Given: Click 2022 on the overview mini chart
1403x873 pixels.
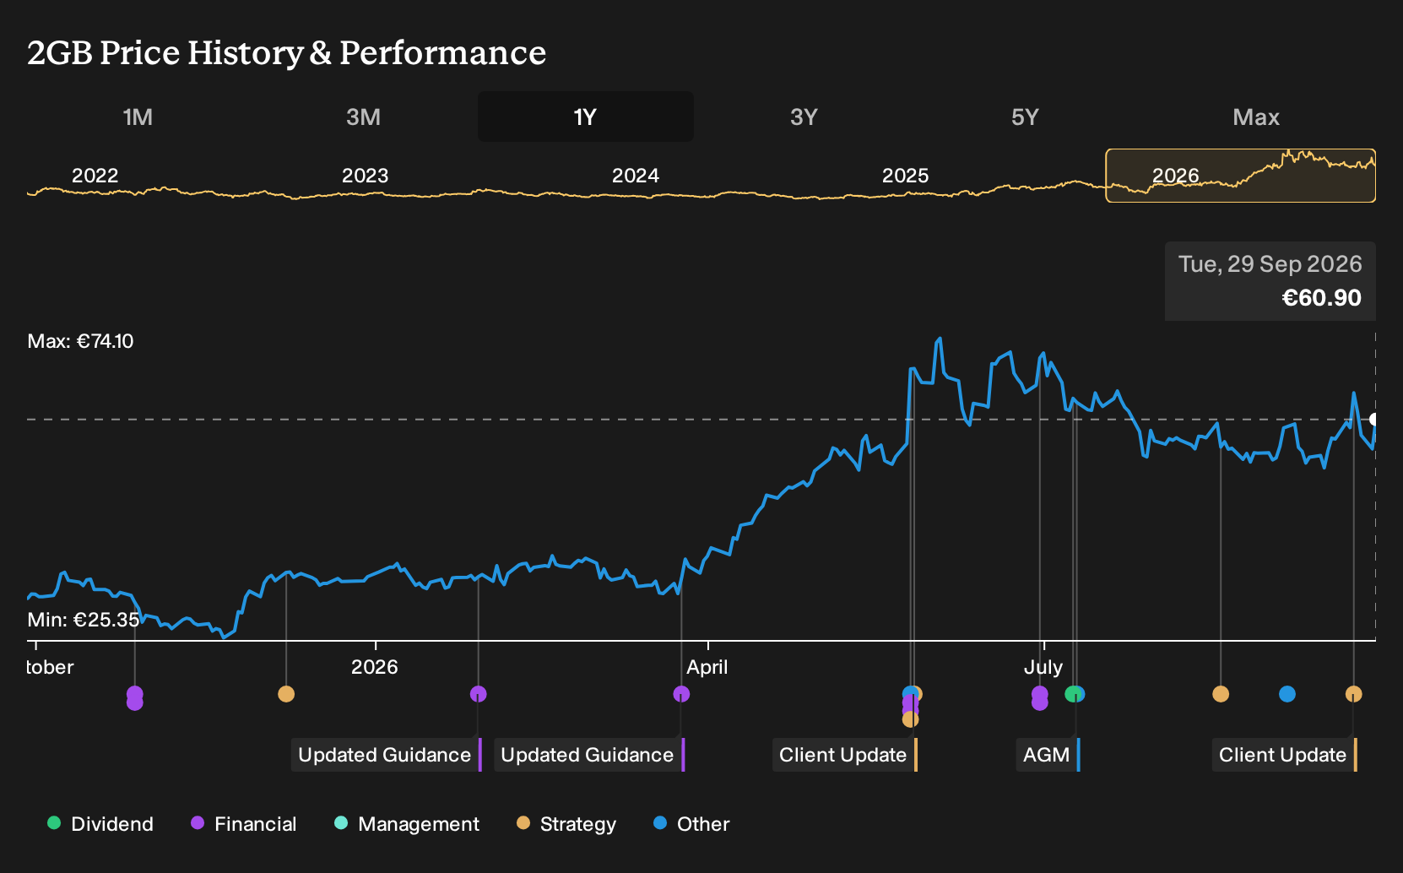Looking at the screenshot, I should coord(95,176).
